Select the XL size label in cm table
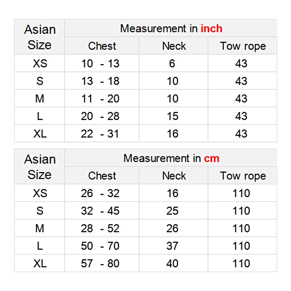This screenshot has width=291, height=291. point(40,263)
